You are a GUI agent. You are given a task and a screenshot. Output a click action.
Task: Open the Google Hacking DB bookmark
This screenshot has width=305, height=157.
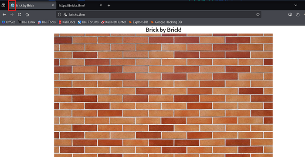tap(166, 22)
